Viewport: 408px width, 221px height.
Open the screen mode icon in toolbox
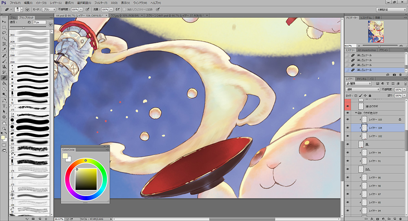[4, 150]
